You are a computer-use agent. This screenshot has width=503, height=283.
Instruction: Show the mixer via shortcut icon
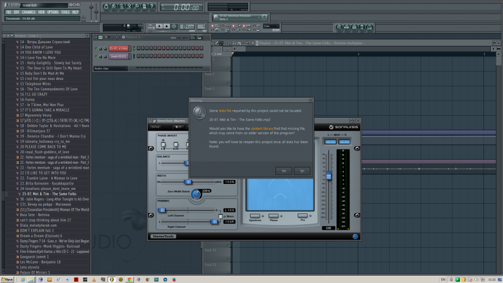[370, 28]
